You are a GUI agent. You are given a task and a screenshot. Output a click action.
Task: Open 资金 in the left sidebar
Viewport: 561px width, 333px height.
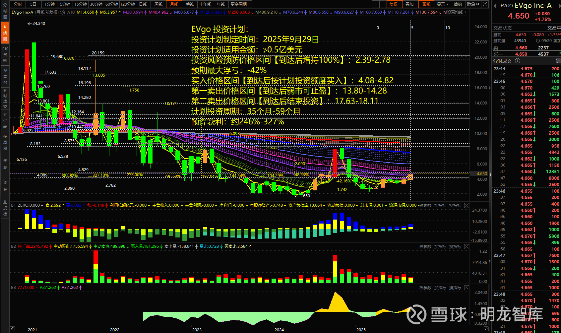pyautogui.click(x=5, y=186)
